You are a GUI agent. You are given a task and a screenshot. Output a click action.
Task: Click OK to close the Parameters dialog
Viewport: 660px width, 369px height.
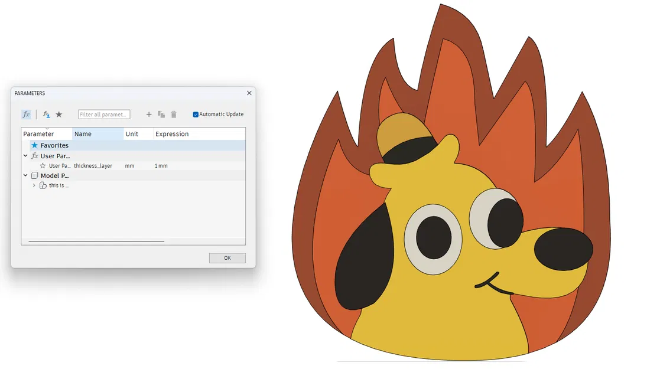(227, 258)
